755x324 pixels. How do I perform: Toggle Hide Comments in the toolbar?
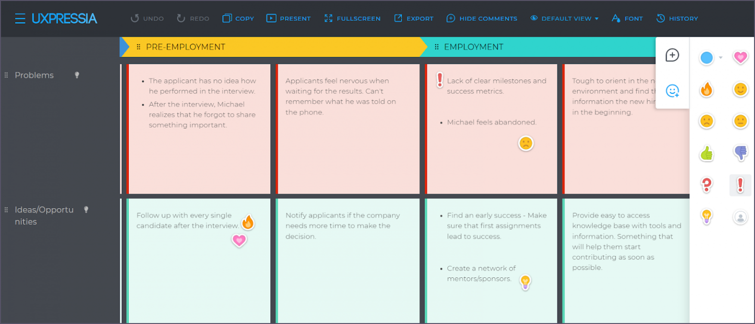tap(482, 18)
